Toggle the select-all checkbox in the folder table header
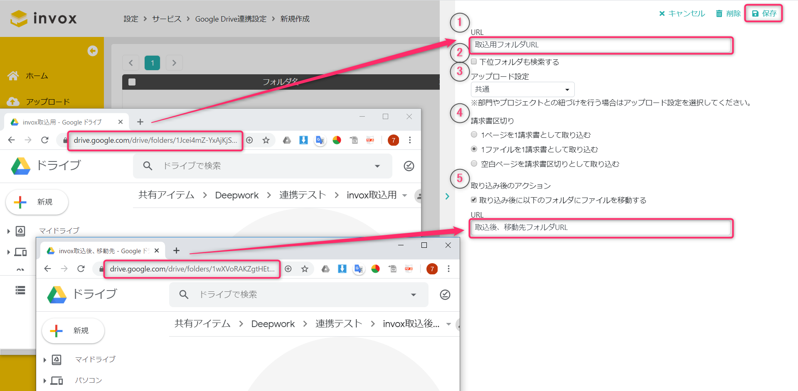The image size is (798, 391). pyautogui.click(x=132, y=82)
